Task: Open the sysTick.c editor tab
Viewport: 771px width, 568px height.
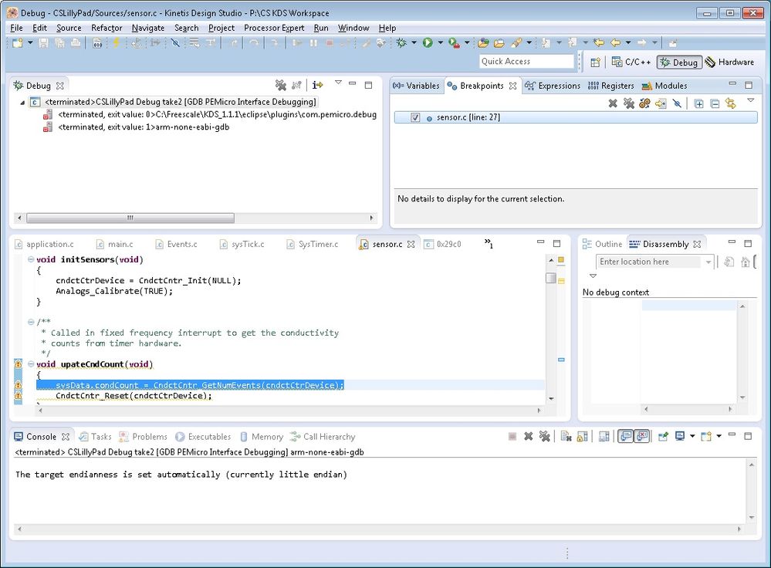Action: coord(242,244)
